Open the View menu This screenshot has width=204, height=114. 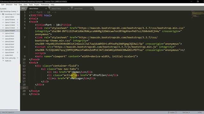tap(20, 4)
